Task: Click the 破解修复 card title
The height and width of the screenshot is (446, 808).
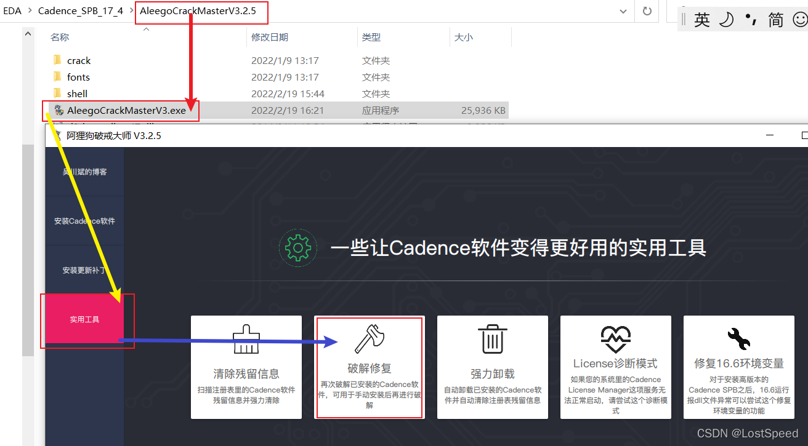Action: coord(370,368)
